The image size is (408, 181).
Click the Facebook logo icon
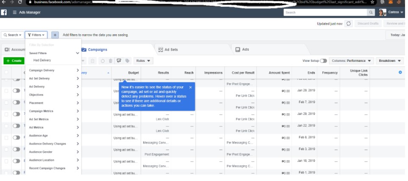click(x=4, y=12)
